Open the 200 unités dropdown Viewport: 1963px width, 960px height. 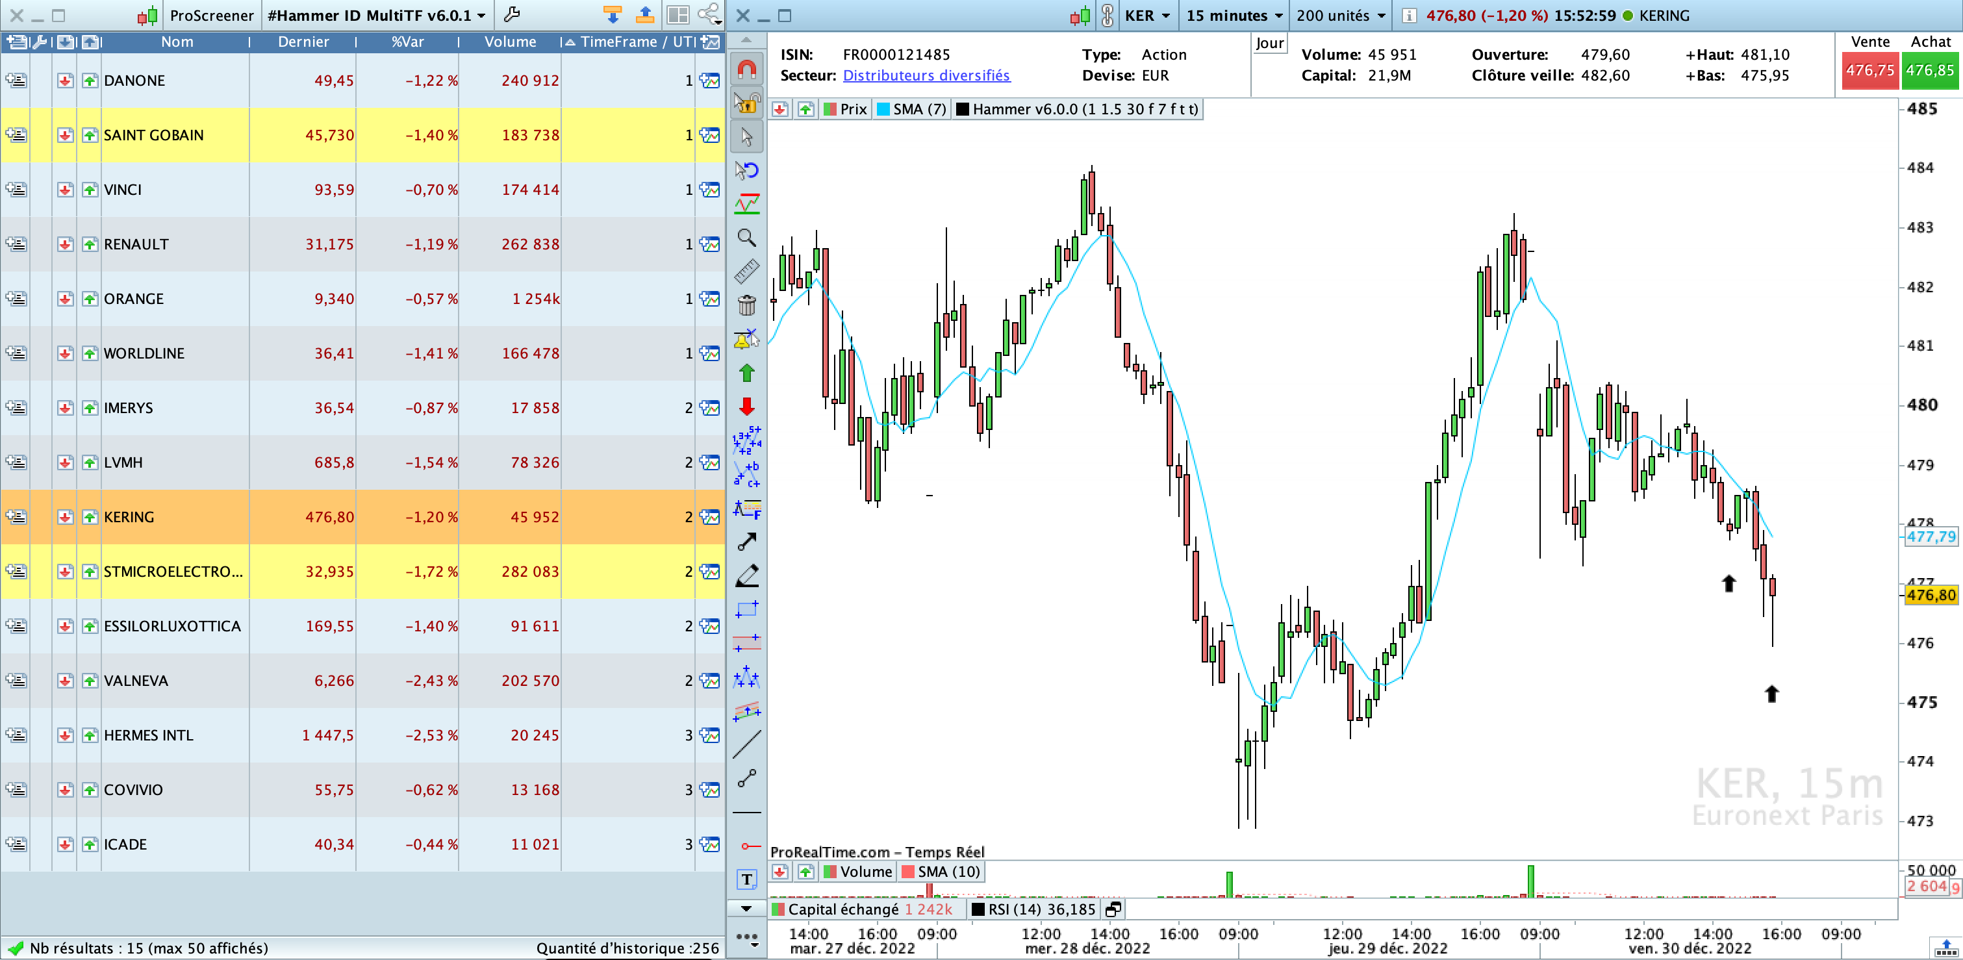click(1341, 15)
